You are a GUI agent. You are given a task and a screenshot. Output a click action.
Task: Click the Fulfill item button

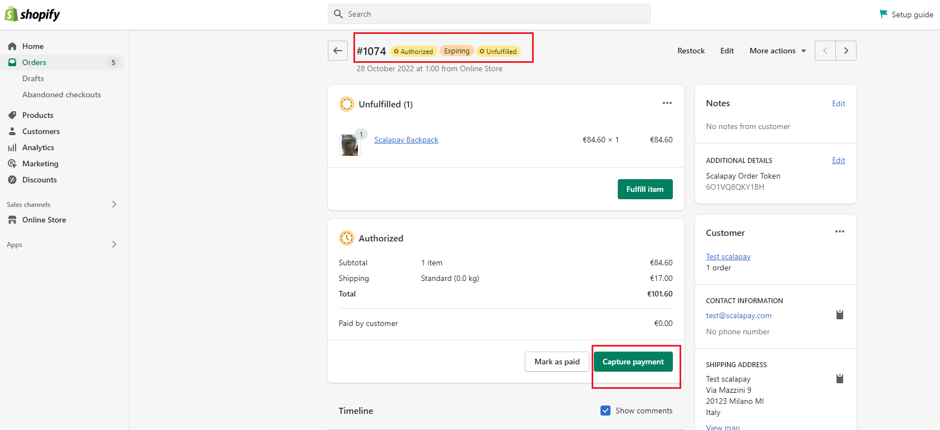(645, 189)
